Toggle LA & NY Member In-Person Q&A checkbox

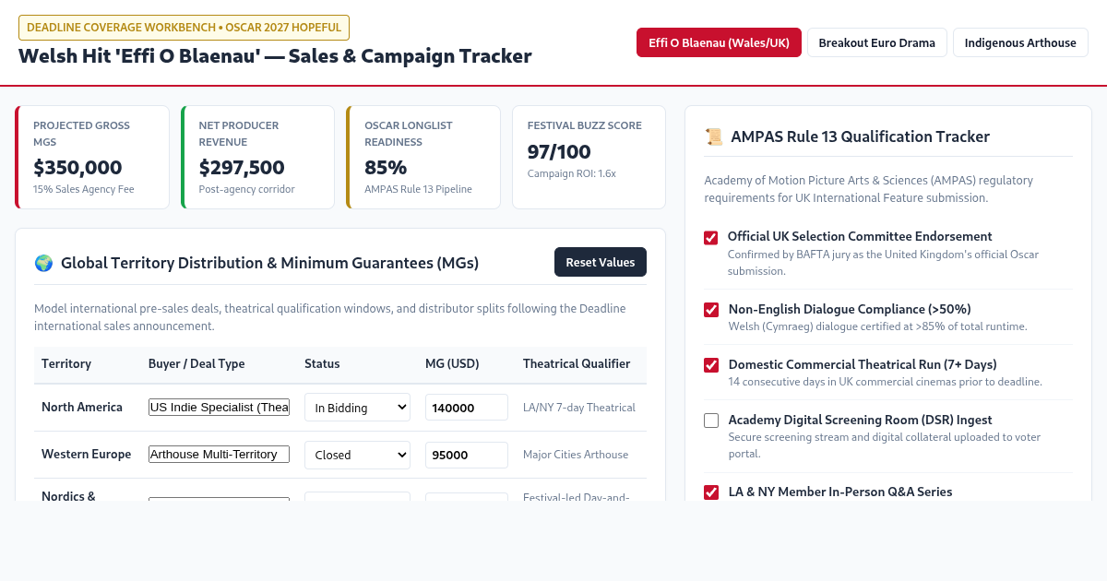711,492
